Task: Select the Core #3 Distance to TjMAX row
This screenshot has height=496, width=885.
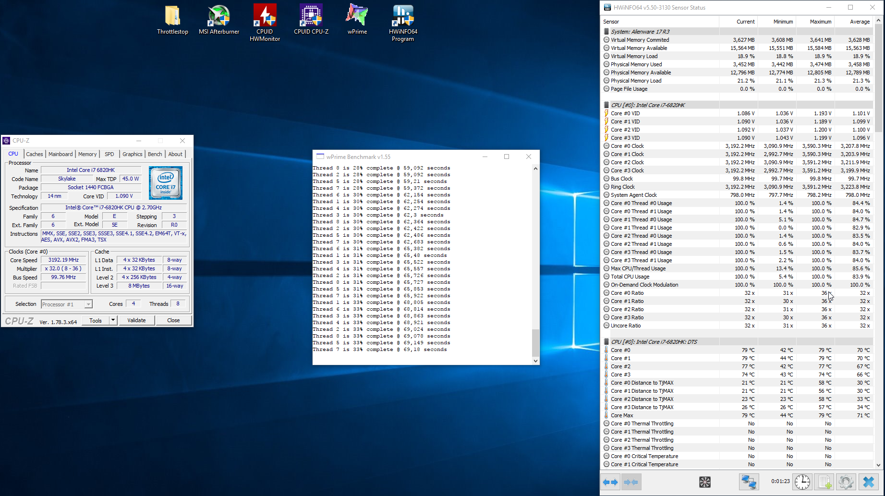Action: click(737, 407)
